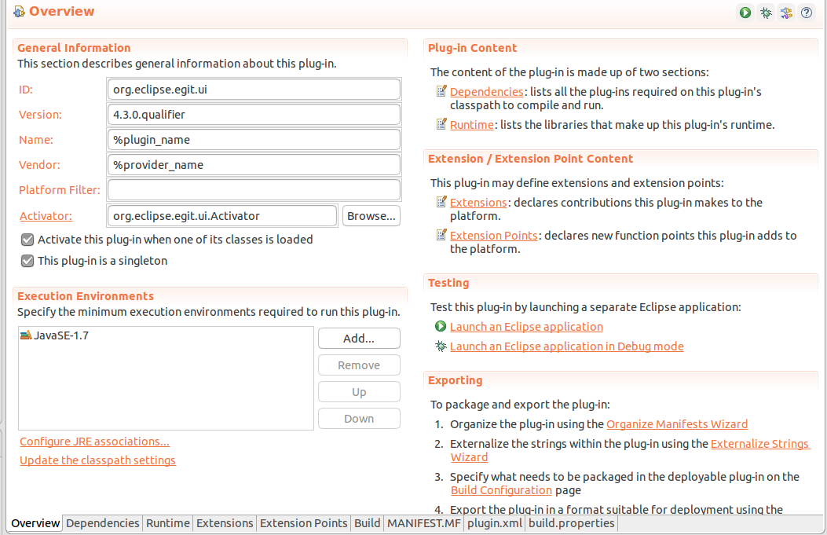Click the 'Extension / Extension Point Content' heading

(531, 159)
